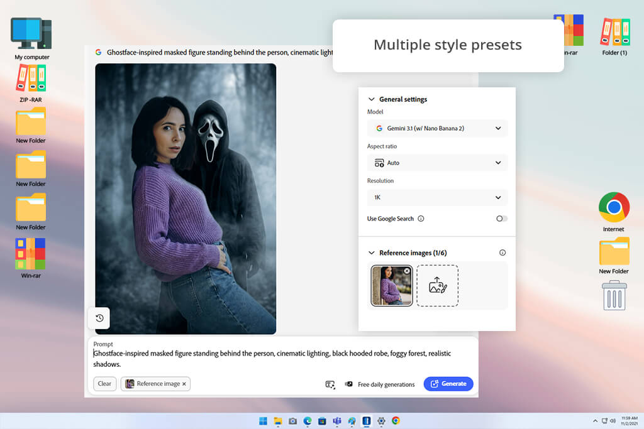This screenshot has height=429, width=644.
Task: Open the taskbar clock and date
Action: 629,421
